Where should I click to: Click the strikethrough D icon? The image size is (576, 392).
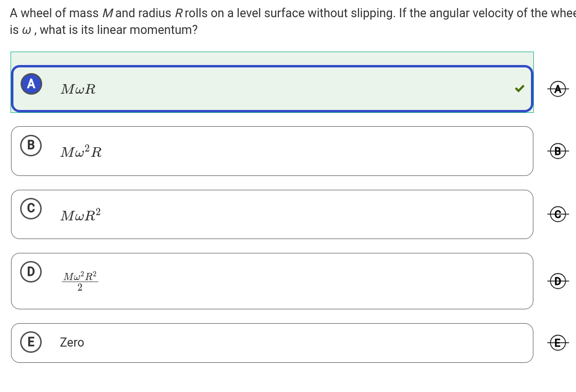pos(558,281)
